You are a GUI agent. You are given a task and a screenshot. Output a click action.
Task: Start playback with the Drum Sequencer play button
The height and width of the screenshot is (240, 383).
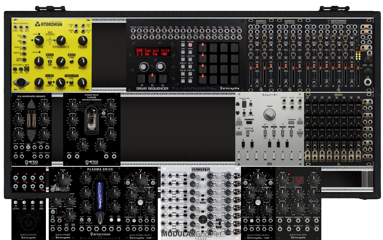coord(141,78)
